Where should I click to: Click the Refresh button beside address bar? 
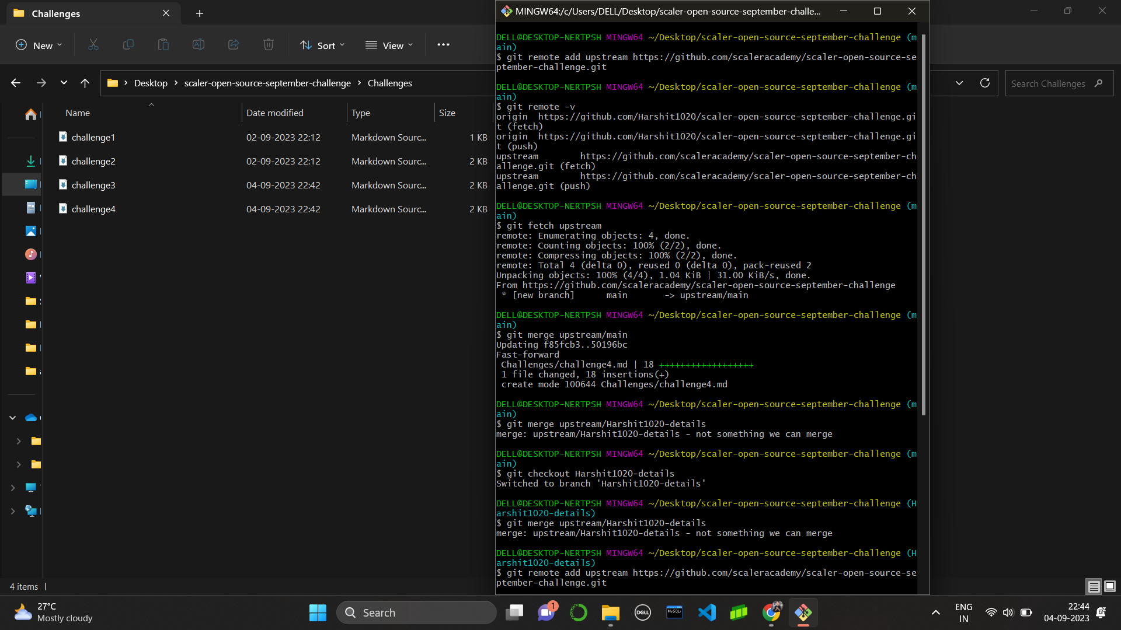(985, 83)
